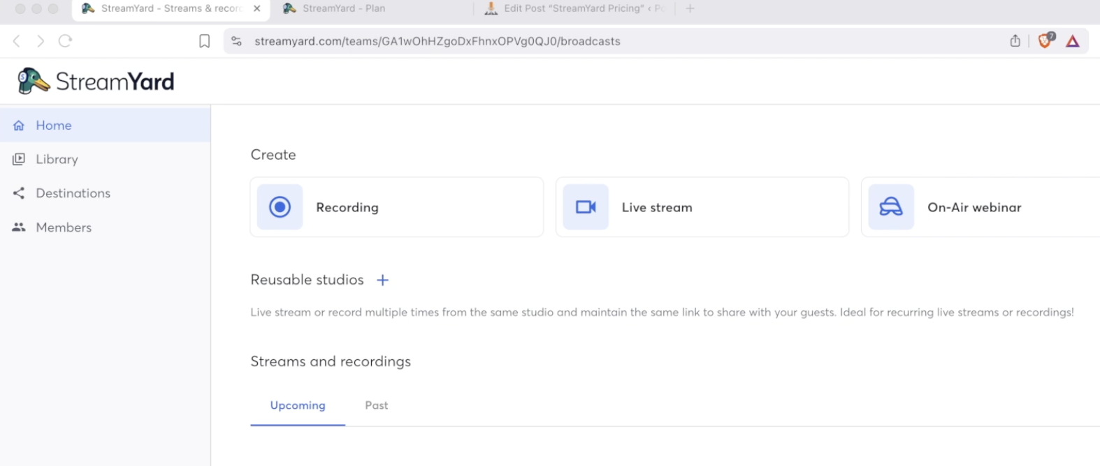Click the share icon in address bar
1100x466 pixels.
click(x=1015, y=41)
